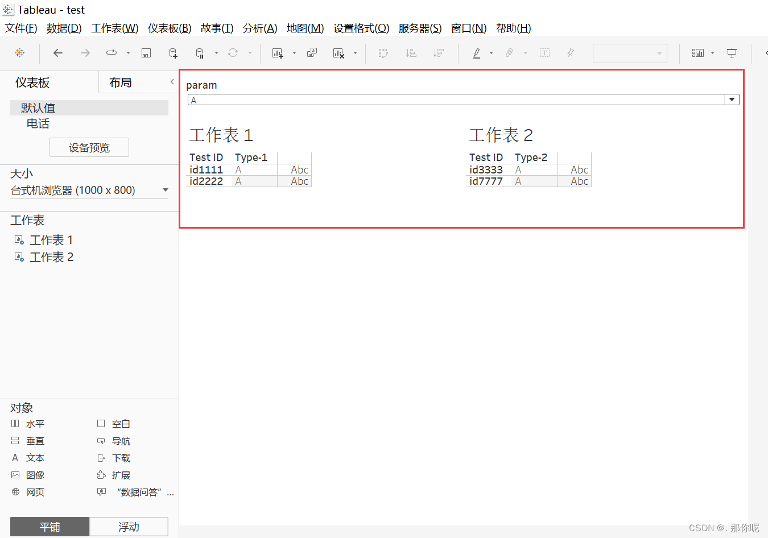Open the 帮助(H) menu
Image resolution: width=768 pixels, height=538 pixels.
click(x=513, y=28)
